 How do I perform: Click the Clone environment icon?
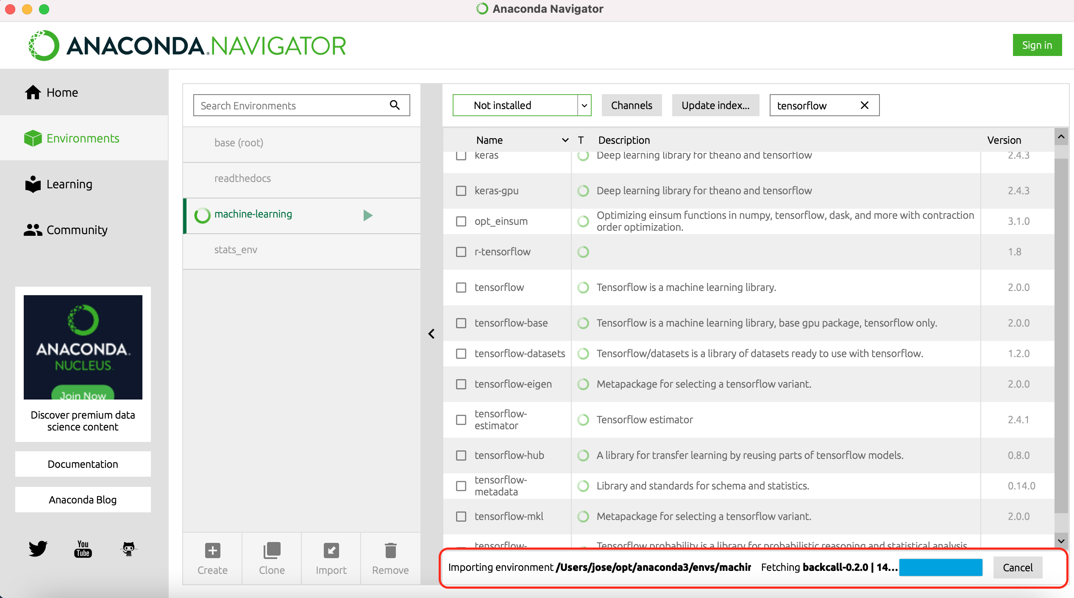click(x=272, y=550)
